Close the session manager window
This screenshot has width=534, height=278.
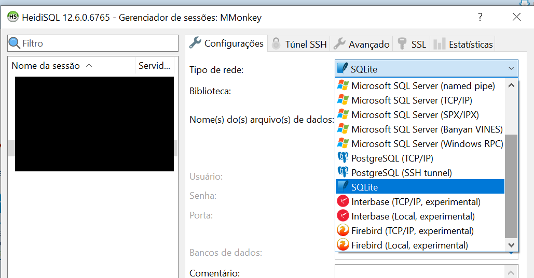[x=517, y=17]
